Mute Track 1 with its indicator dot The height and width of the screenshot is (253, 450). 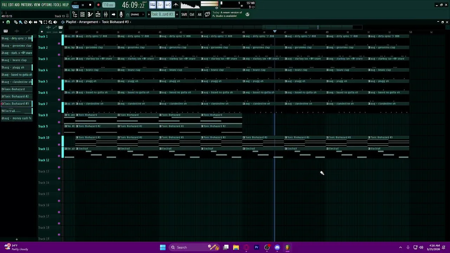(x=59, y=44)
